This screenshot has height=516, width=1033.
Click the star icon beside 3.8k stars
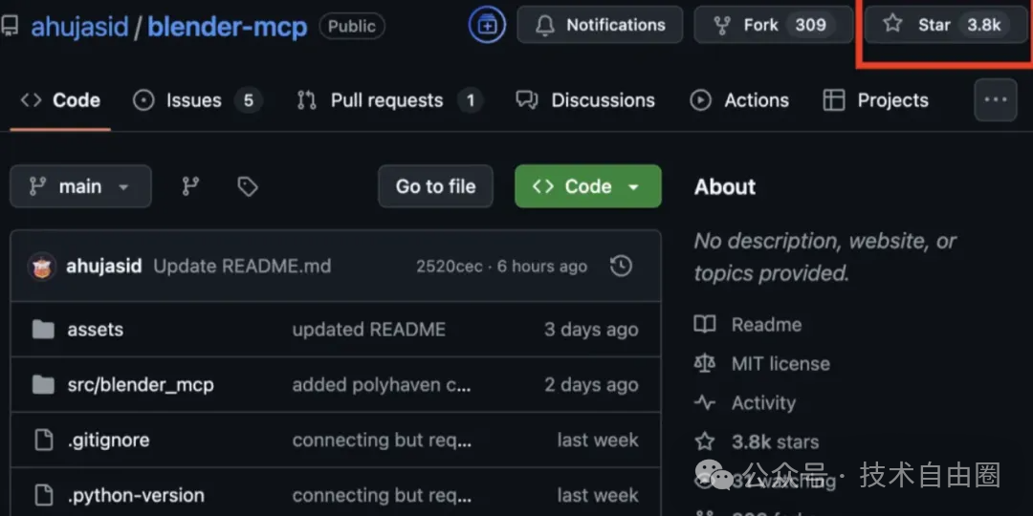[x=705, y=441]
